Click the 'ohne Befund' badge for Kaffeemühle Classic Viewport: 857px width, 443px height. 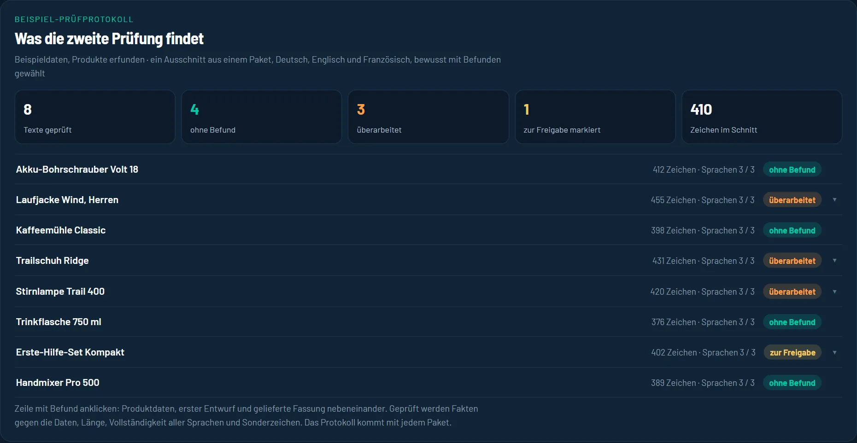[792, 230]
